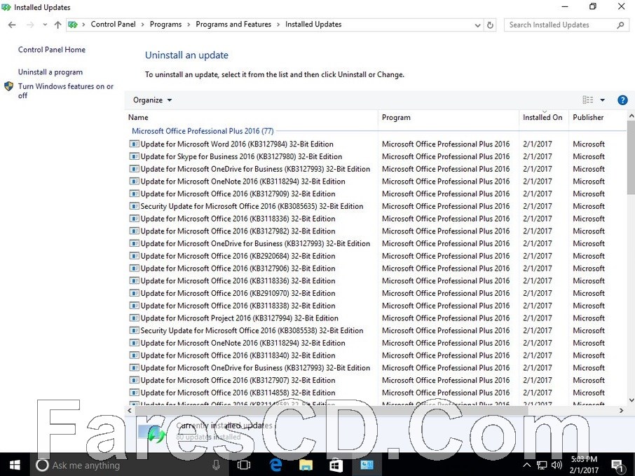Viewport: 635px width, 476px height.
Task: Open the volume control in system tray
Action: coord(557,465)
